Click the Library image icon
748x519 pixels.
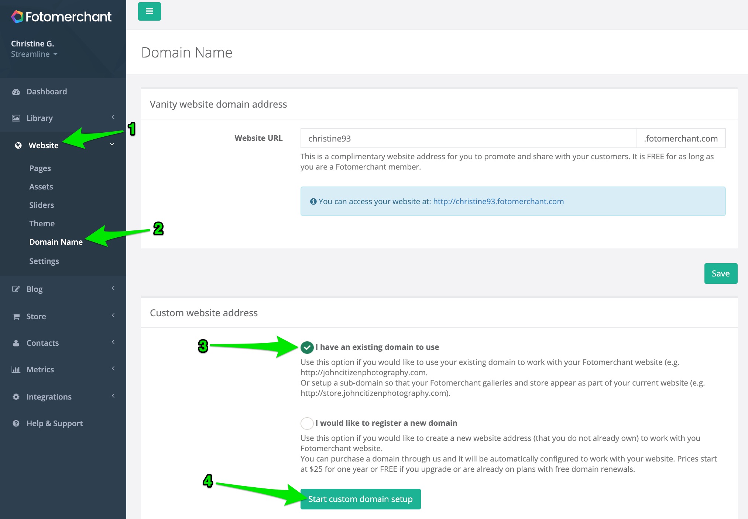pyautogui.click(x=16, y=118)
